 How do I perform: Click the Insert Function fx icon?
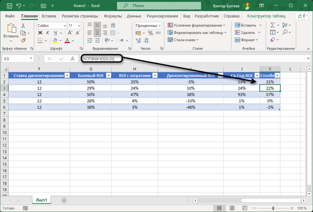[x=72, y=59]
